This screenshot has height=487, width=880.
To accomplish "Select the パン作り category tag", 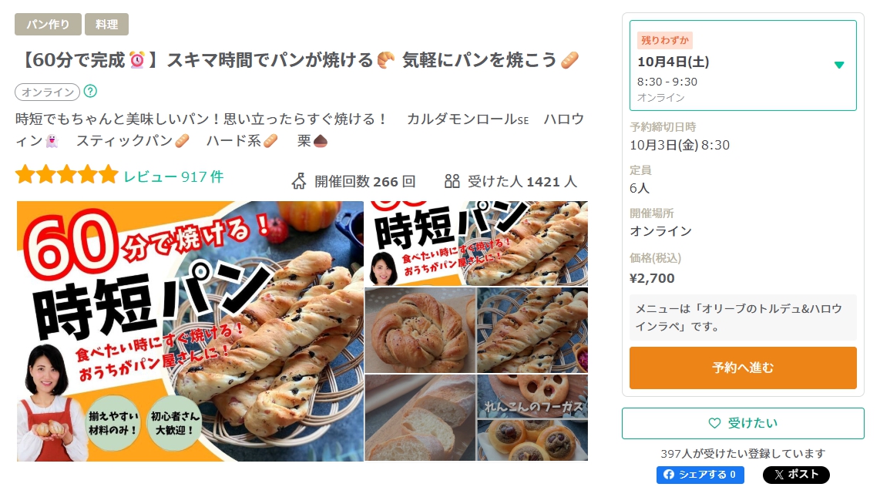I will [x=48, y=24].
